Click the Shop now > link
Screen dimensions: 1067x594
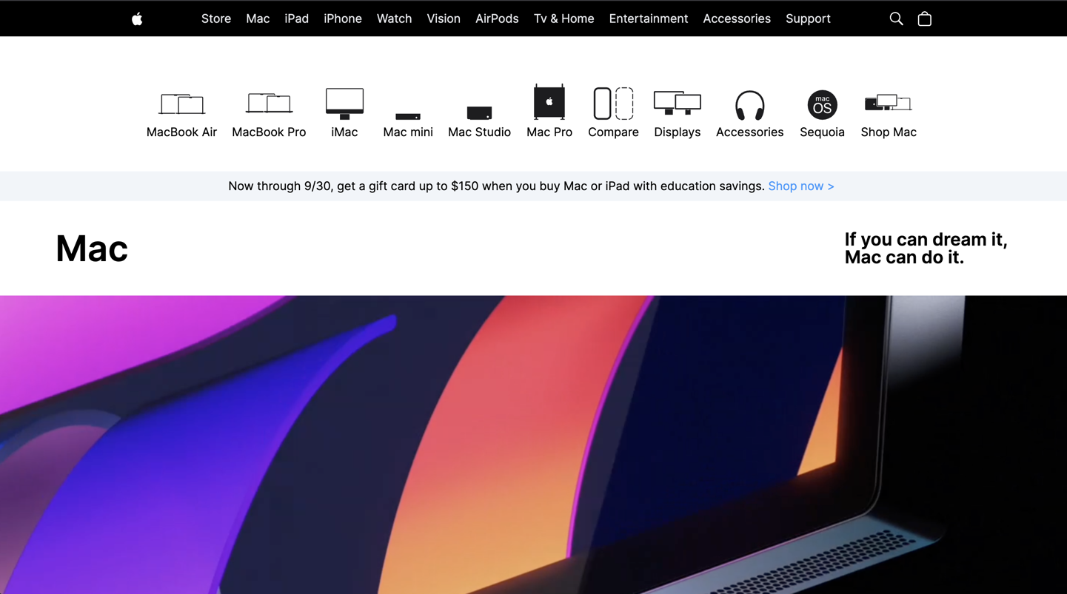pyautogui.click(x=801, y=186)
